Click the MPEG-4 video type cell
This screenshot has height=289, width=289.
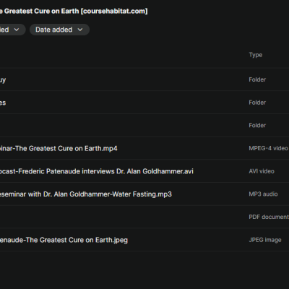pos(269,148)
